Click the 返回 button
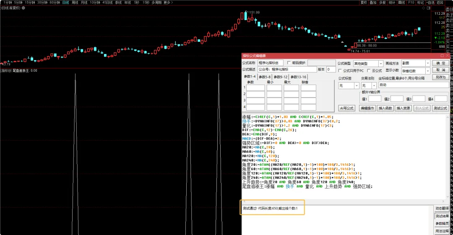453x235 pixels. [x=440, y=3]
